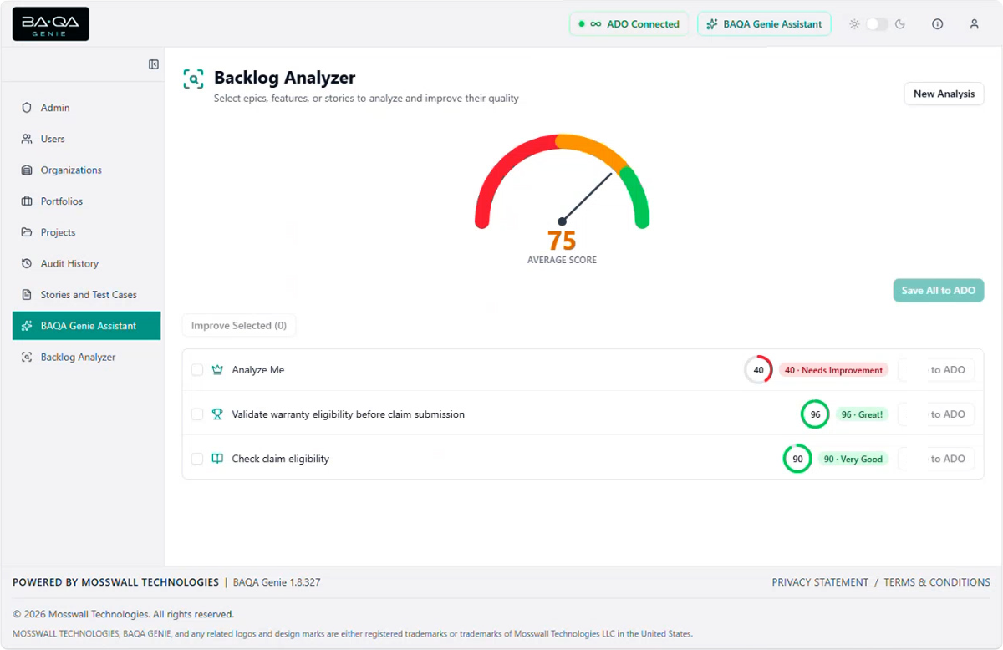This screenshot has width=1003, height=650.
Task: Open Admin in the sidebar
Action: click(86, 108)
